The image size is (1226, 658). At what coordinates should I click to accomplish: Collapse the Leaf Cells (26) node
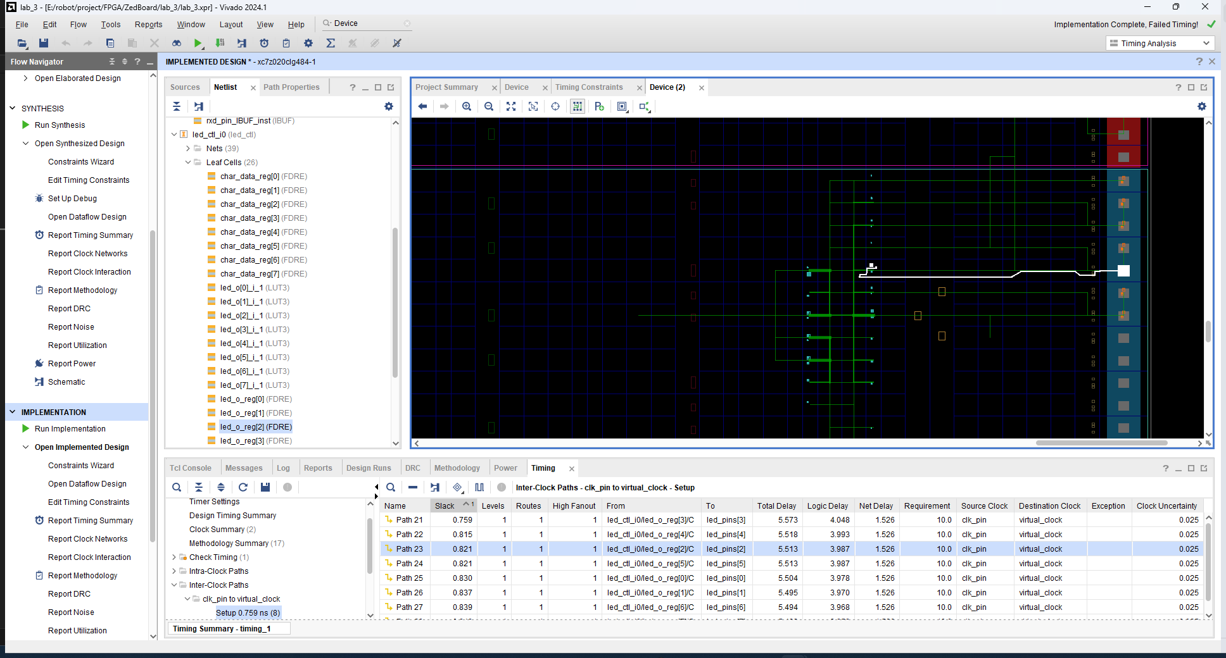point(188,163)
